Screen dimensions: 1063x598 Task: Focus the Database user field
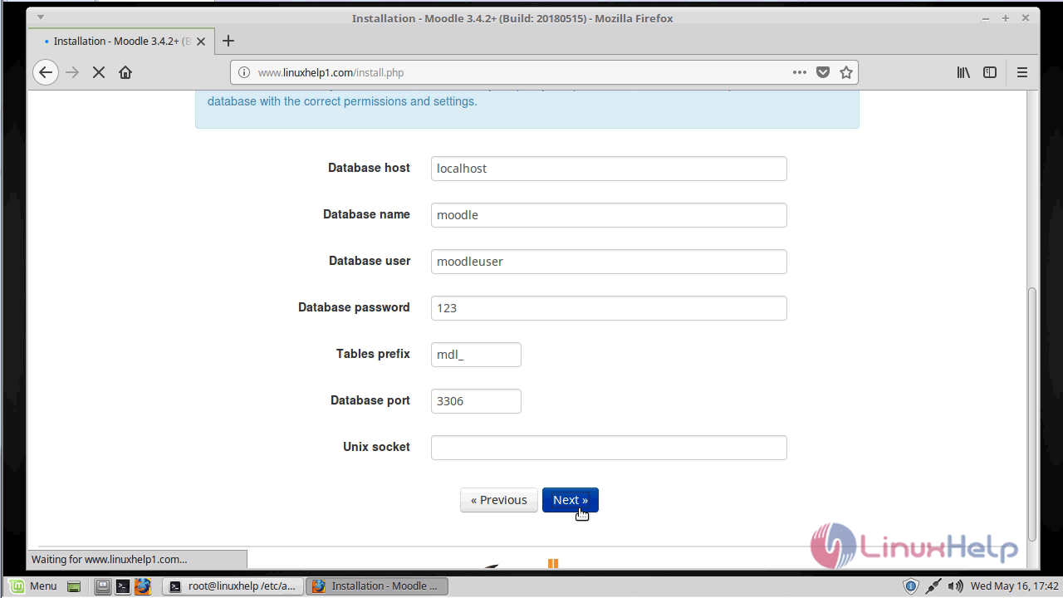tap(609, 262)
